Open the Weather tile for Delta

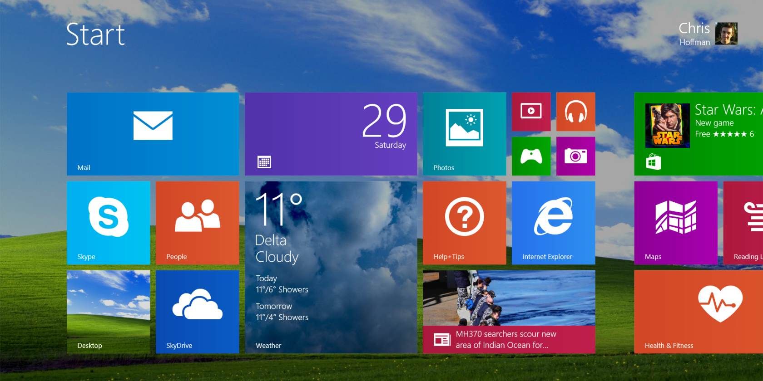point(331,267)
